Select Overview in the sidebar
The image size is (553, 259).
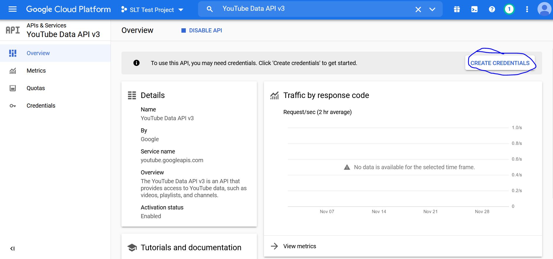pos(38,53)
